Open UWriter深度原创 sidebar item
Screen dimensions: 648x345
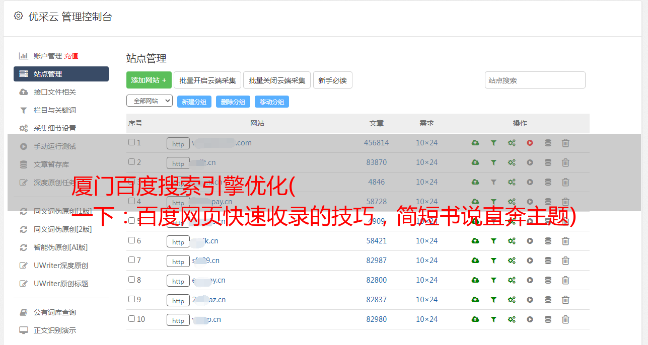coord(61,266)
